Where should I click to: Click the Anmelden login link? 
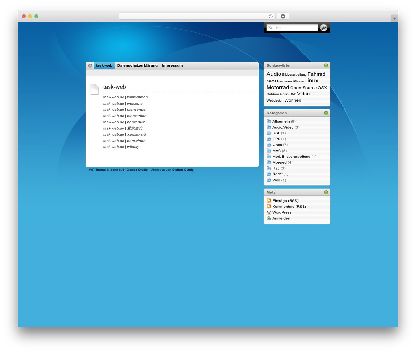tap(281, 218)
